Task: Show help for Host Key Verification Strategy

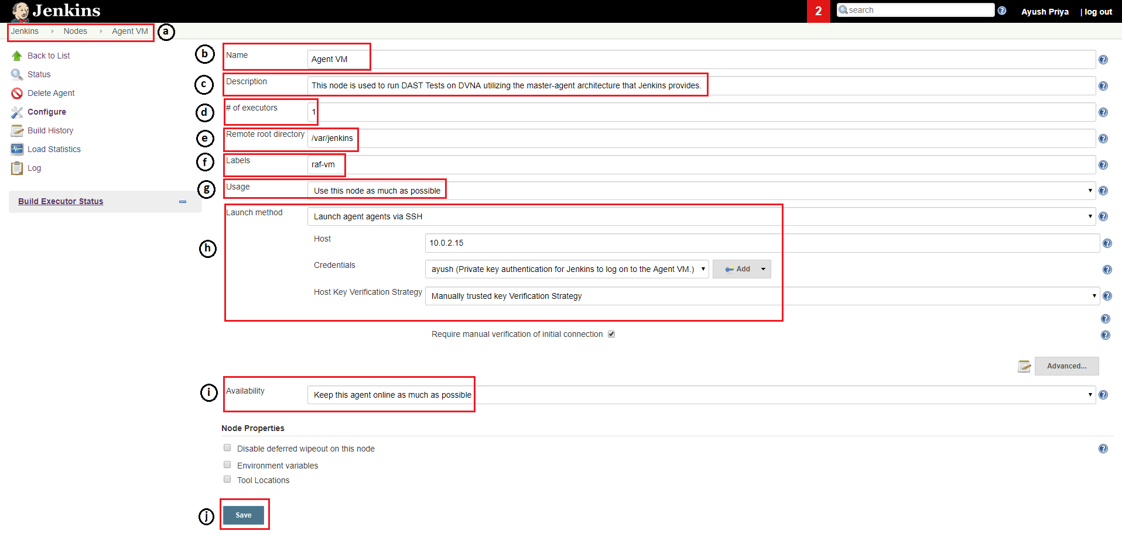Action: [1107, 296]
